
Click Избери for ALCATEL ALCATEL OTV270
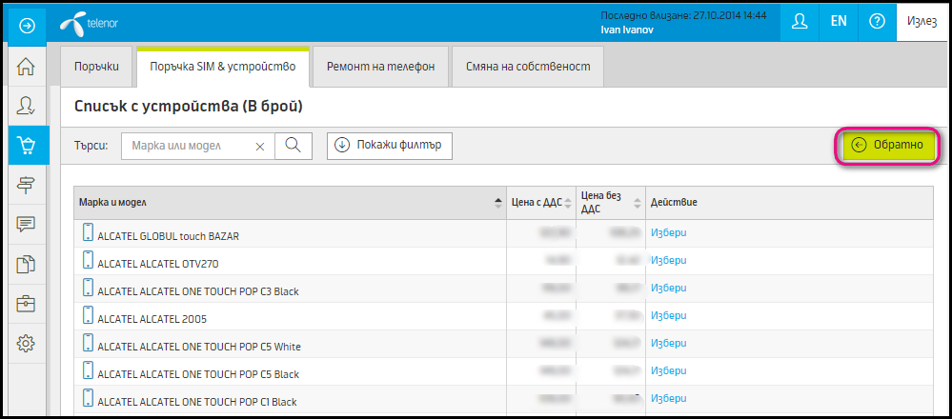click(668, 260)
